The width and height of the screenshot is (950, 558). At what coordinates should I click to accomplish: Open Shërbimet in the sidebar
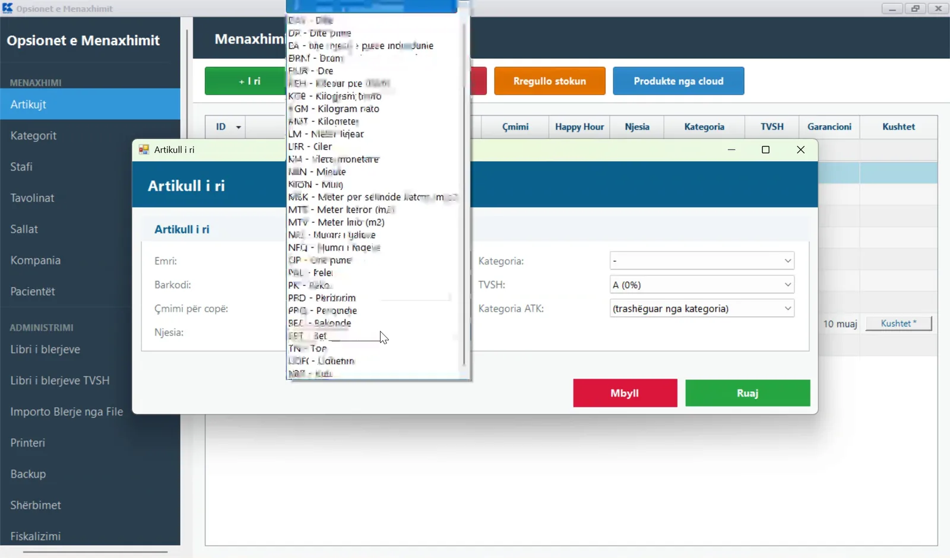(90, 505)
